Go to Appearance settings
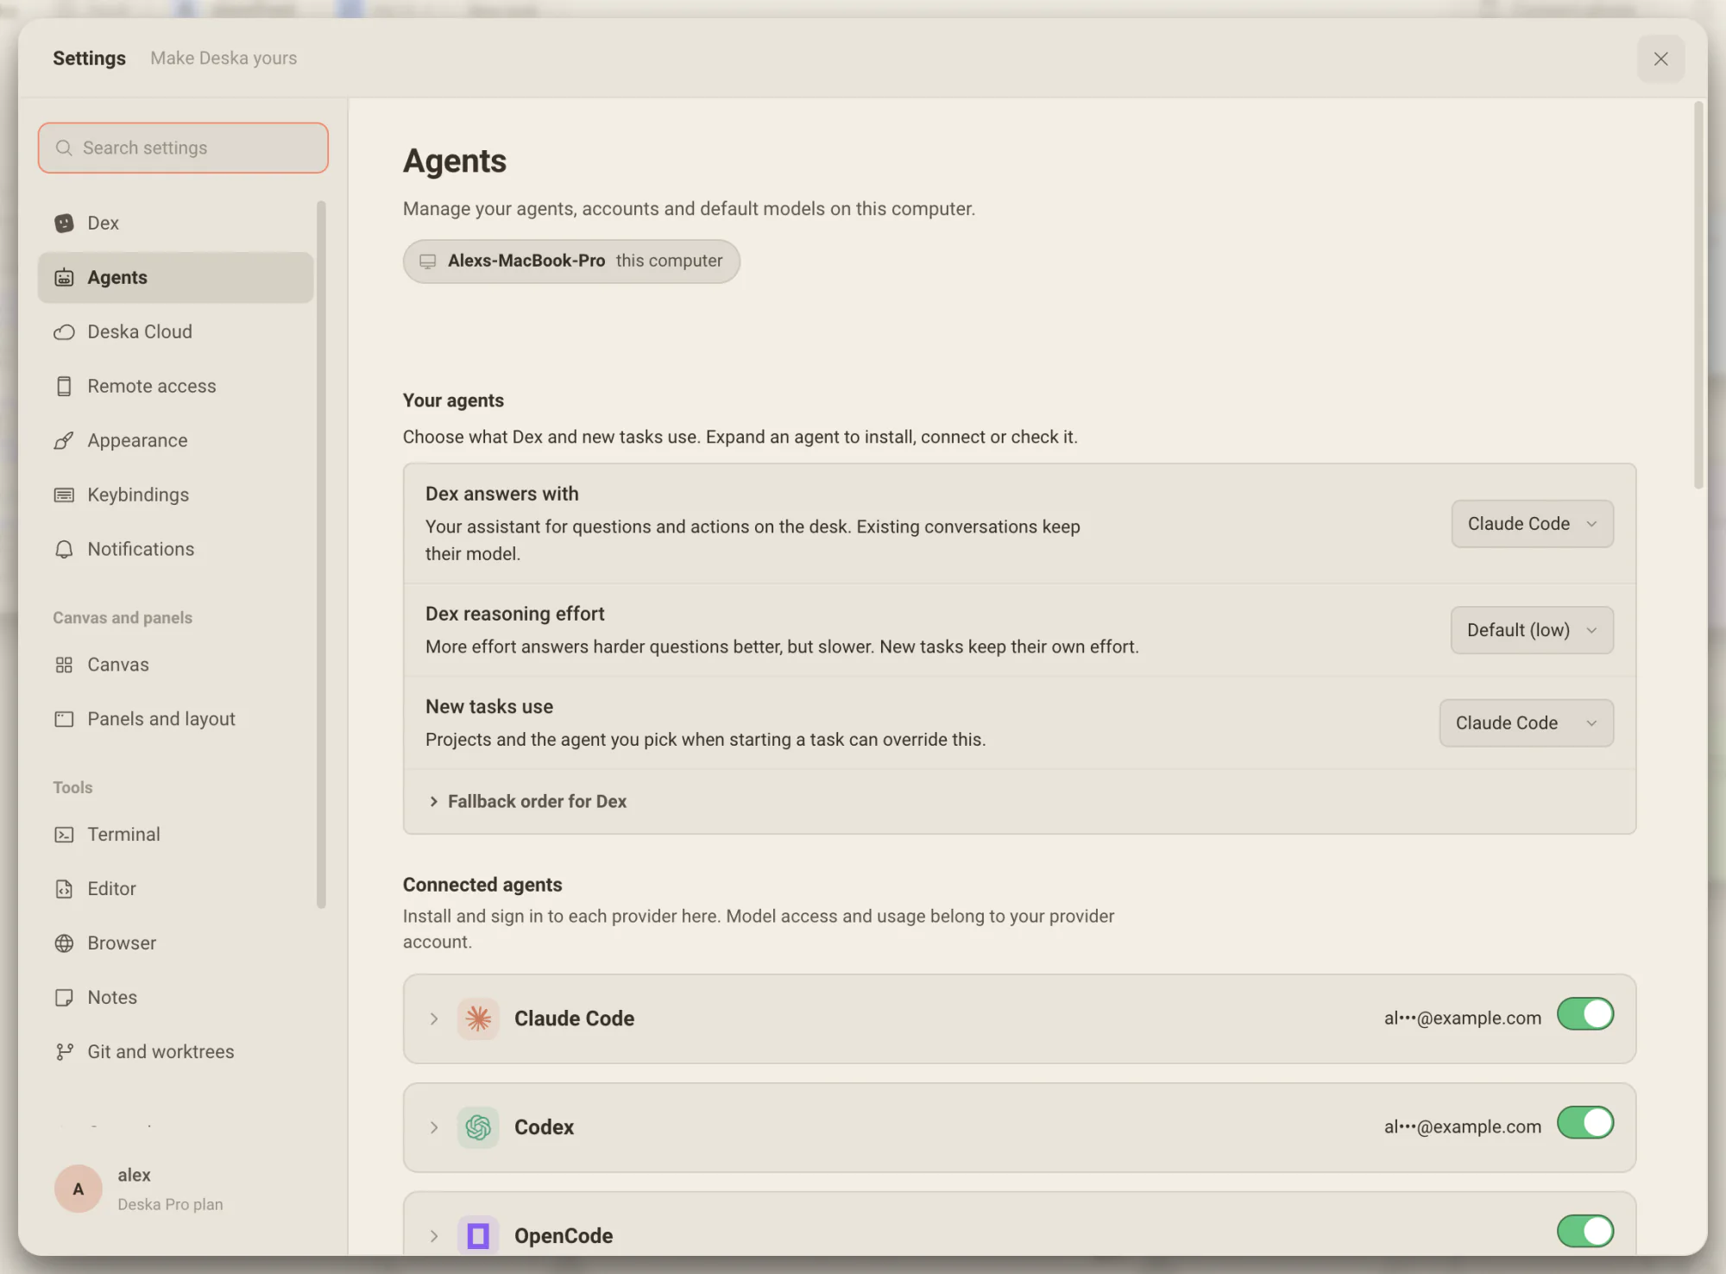This screenshot has height=1274, width=1726. pos(175,440)
